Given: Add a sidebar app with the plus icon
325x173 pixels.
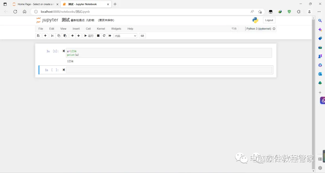Looking at the screenshot, I should click(320, 93).
